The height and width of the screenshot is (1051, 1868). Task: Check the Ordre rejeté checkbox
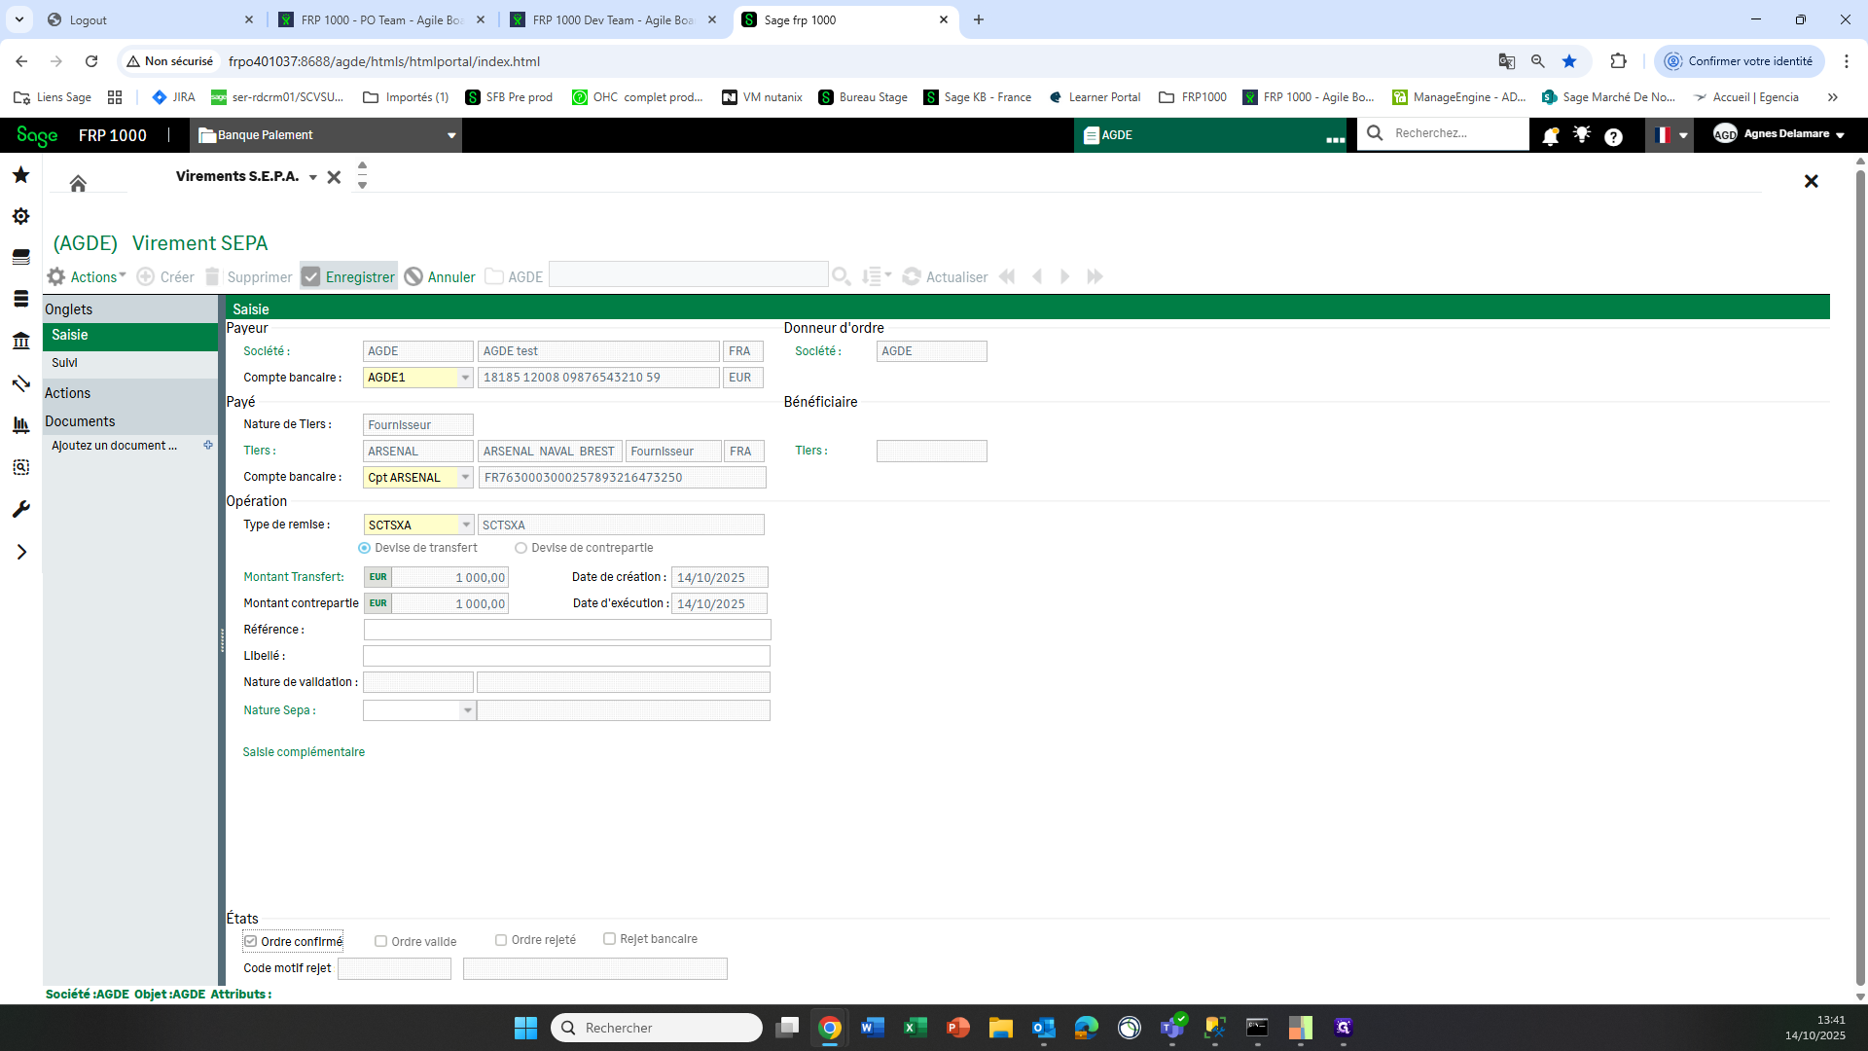coord(501,940)
